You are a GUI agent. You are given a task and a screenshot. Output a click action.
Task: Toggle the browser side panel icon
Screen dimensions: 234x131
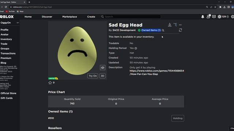click(228, 7)
